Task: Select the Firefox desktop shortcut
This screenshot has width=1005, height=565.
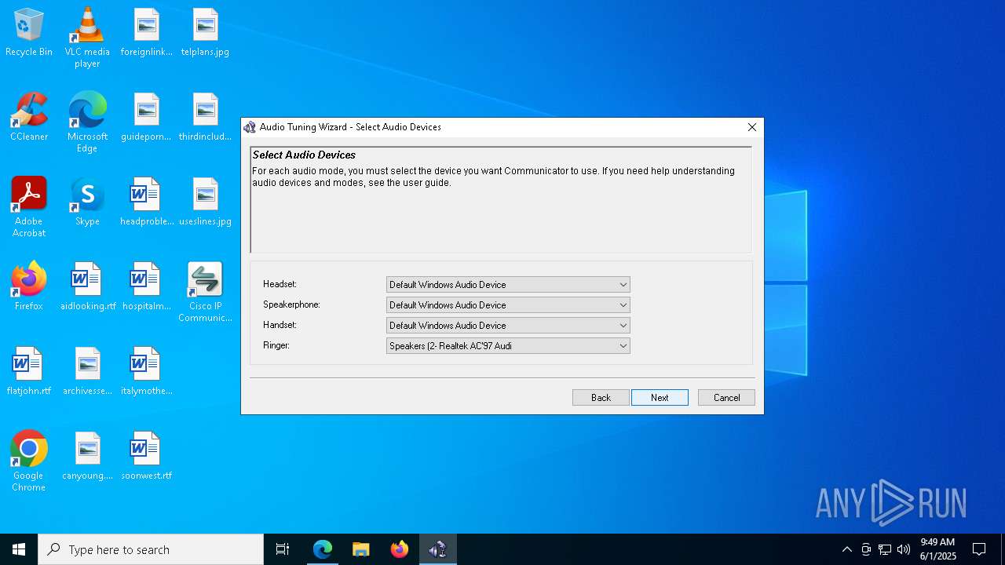Action: point(29,286)
